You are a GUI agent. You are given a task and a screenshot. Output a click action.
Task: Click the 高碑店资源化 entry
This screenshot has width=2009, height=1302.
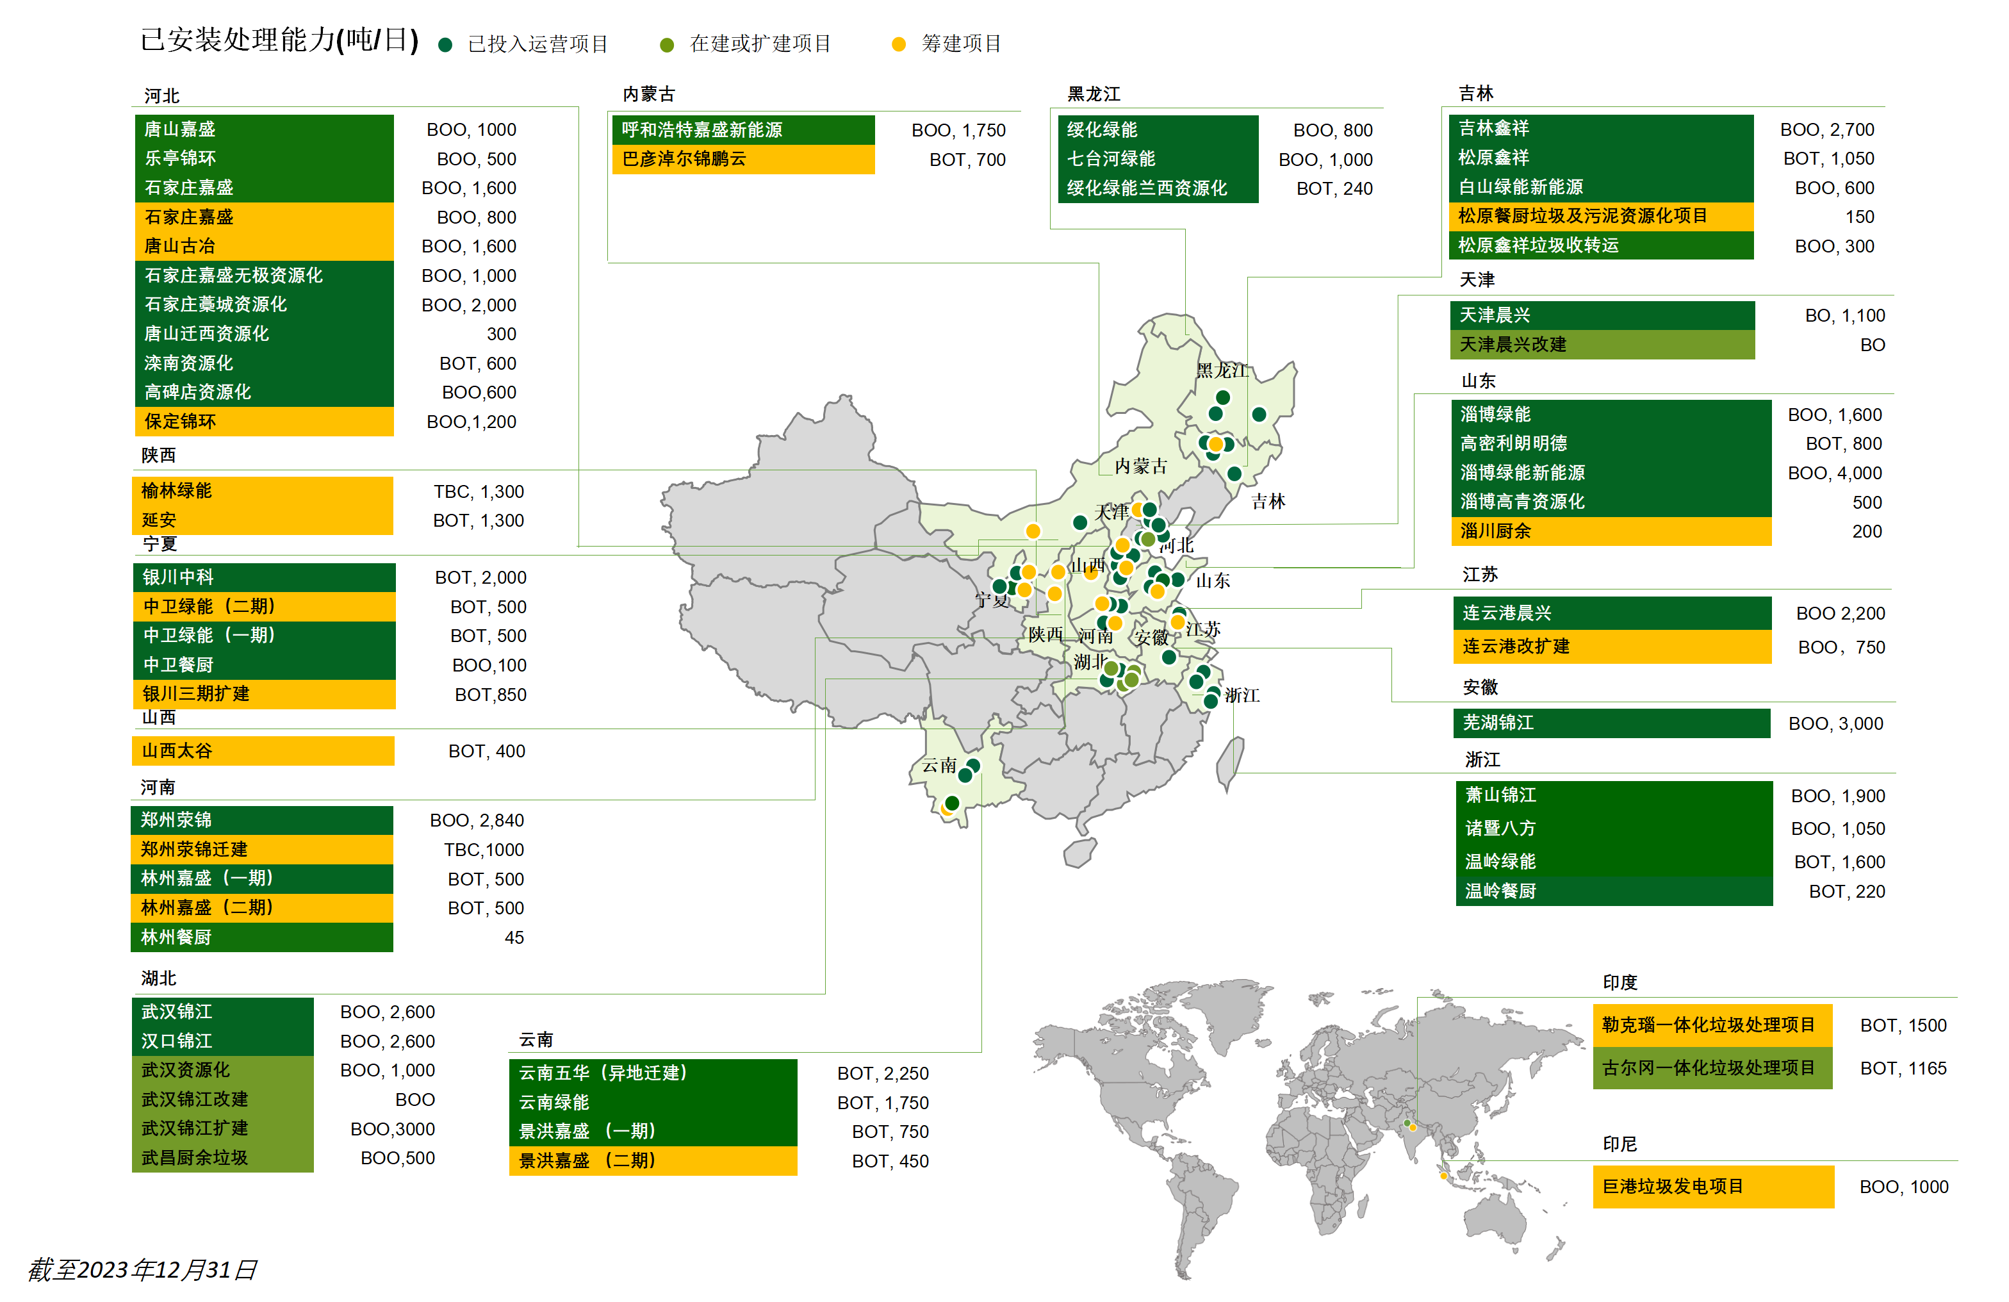pyautogui.click(x=264, y=391)
